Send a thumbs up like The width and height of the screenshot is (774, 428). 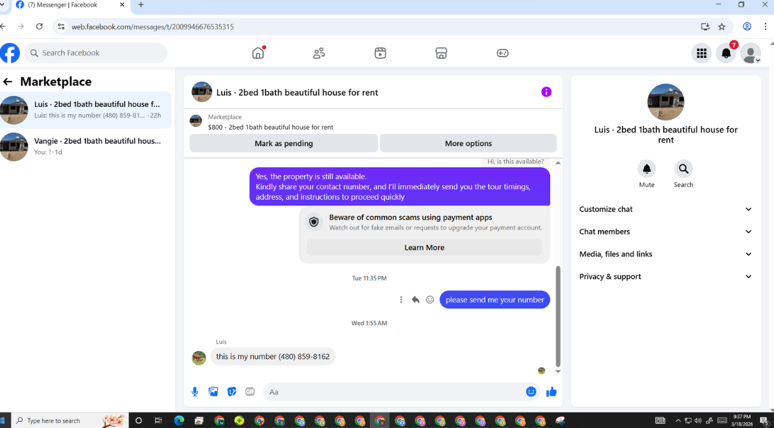[551, 392]
